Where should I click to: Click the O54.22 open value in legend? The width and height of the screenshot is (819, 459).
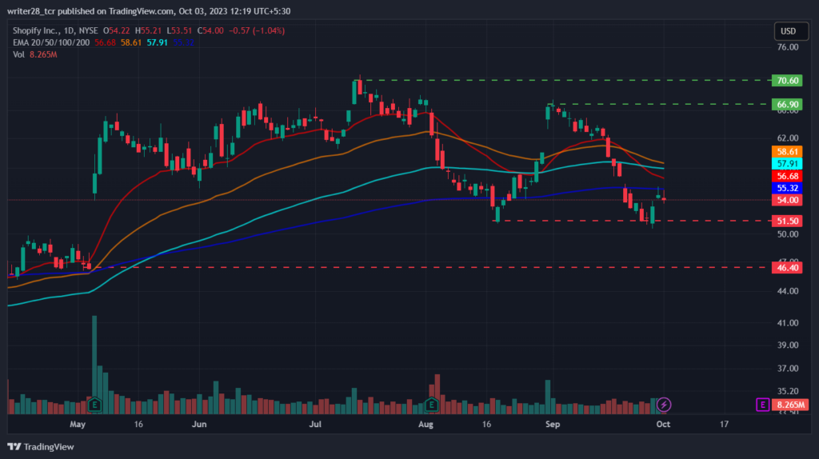coord(116,31)
